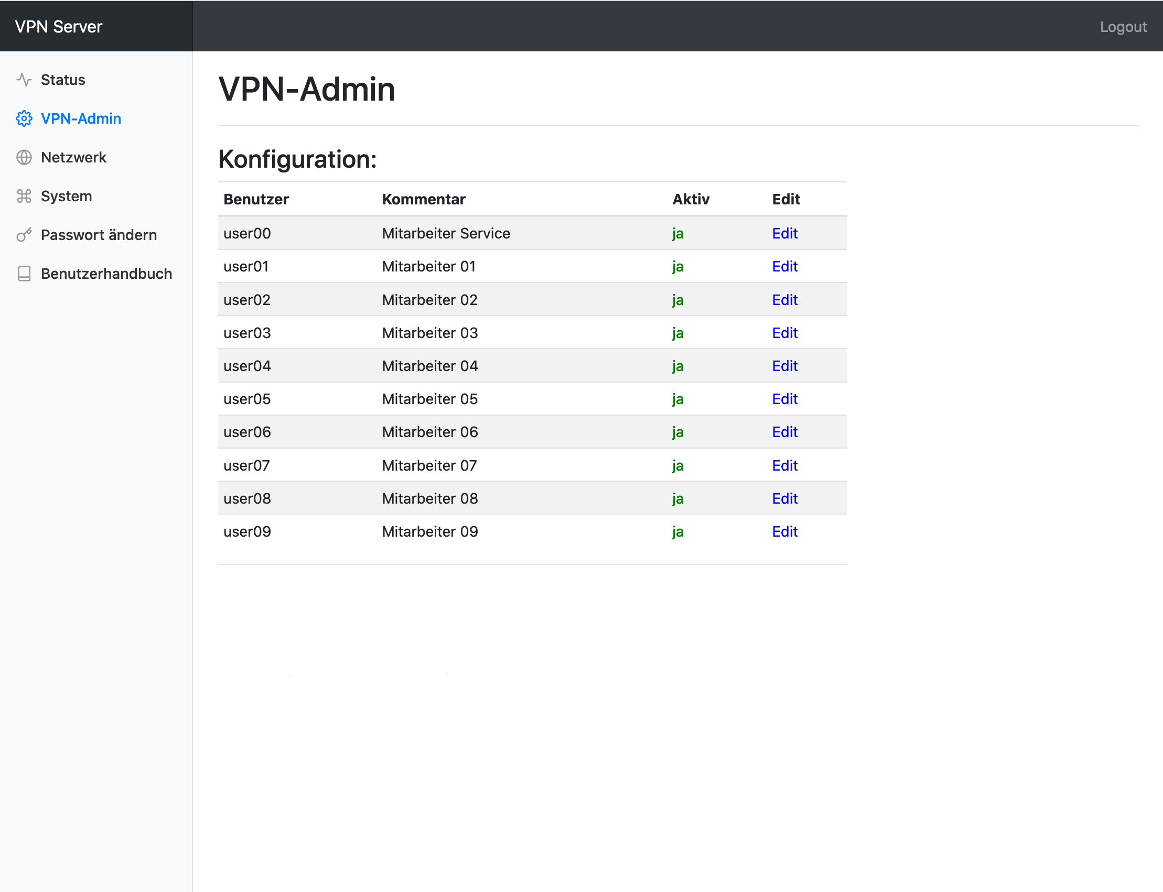The image size is (1163, 892).
Task: Click the Status activity pulse icon
Action: (24, 80)
